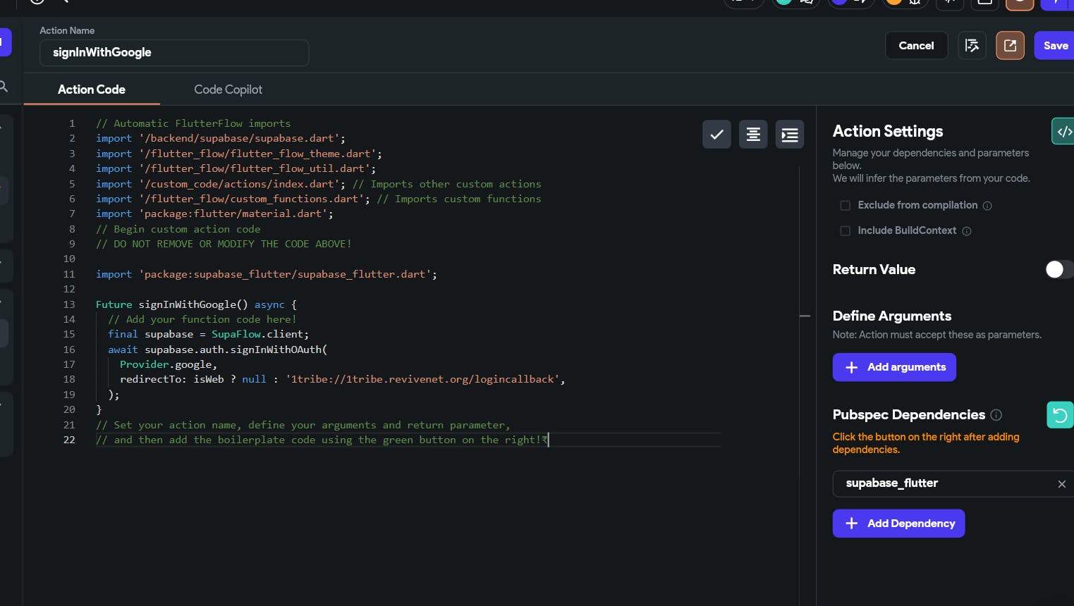Open code in external editor icon
The height and width of the screenshot is (606, 1074).
click(x=1010, y=46)
